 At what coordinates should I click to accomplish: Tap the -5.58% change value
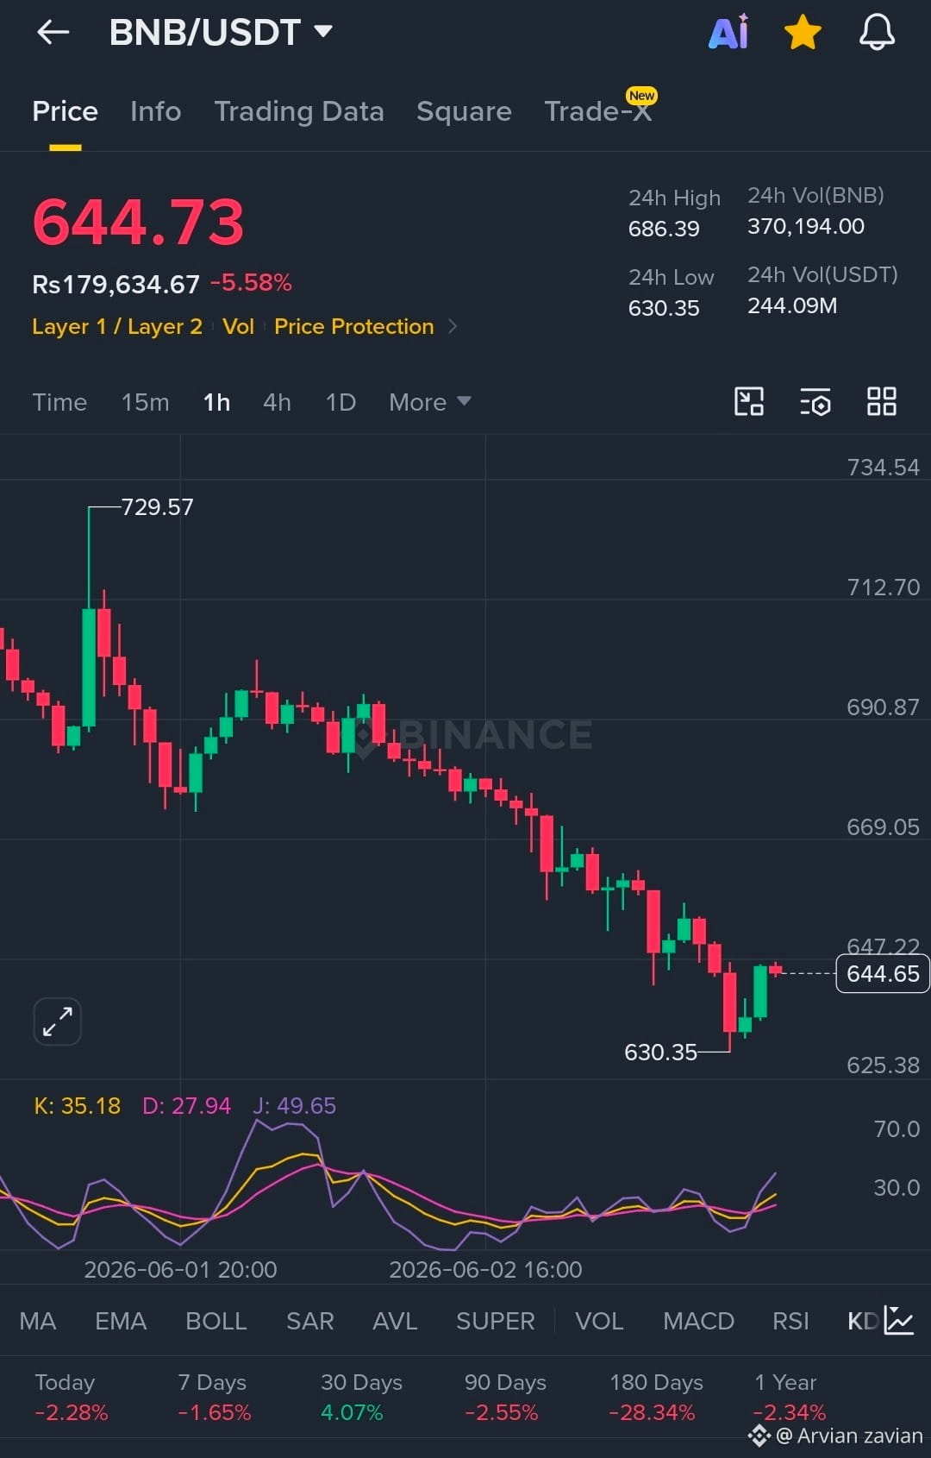coord(251,283)
